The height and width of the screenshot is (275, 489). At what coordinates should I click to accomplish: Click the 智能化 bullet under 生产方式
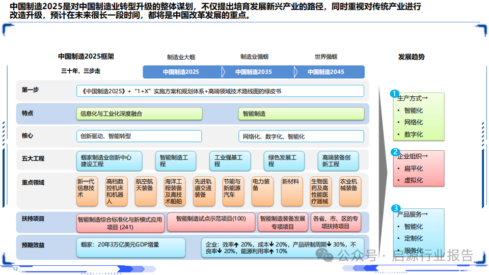413,111
